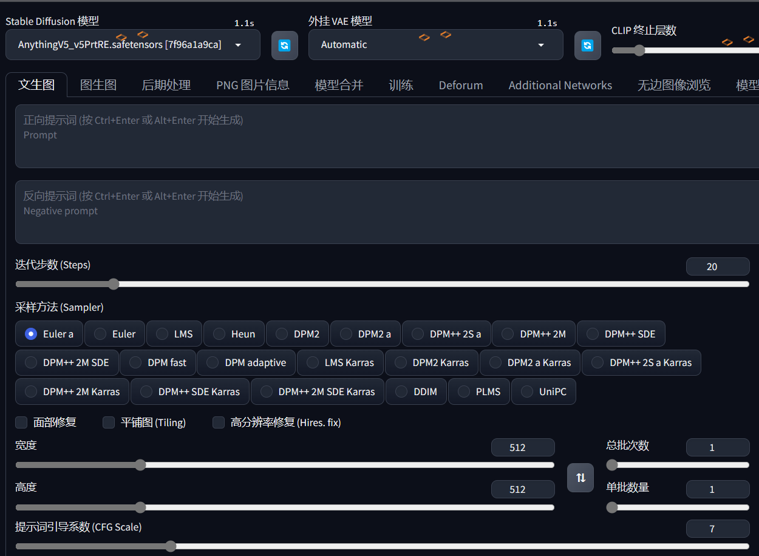Click the "提示词引导系数 (CFG Scale)" label
Screen dimensions: 759x556
[x=78, y=527]
